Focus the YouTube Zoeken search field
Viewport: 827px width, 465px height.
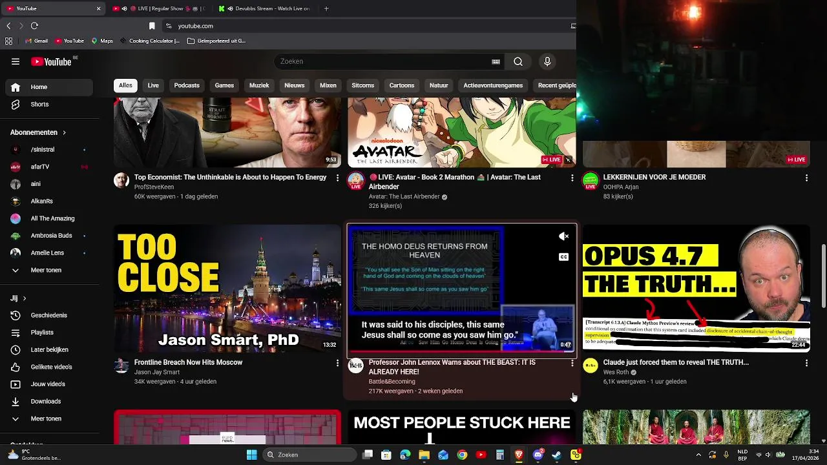pyautogui.click(x=382, y=61)
